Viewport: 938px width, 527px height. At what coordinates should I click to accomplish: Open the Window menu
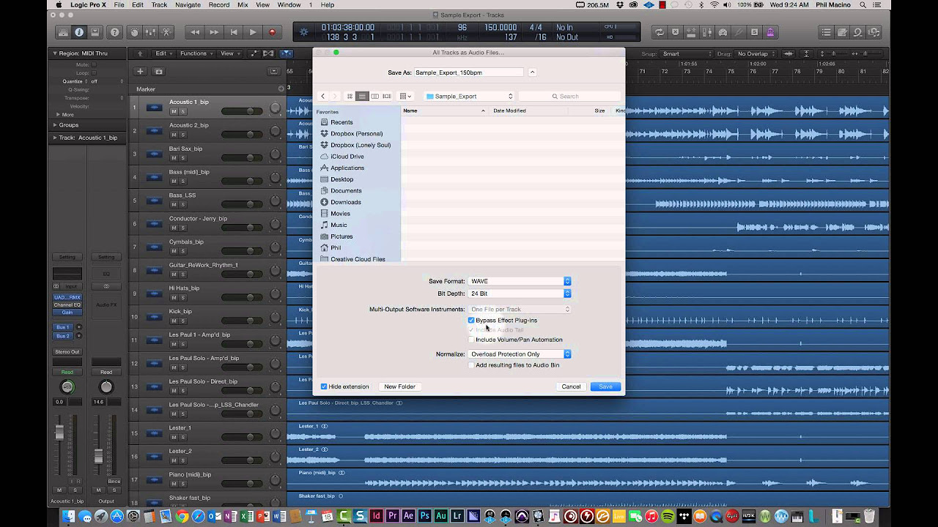pos(289,5)
